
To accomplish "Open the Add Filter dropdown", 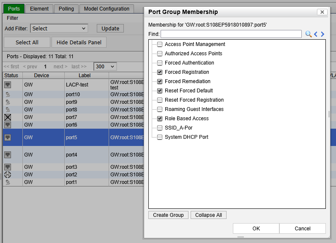I will [x=59, y=29].
